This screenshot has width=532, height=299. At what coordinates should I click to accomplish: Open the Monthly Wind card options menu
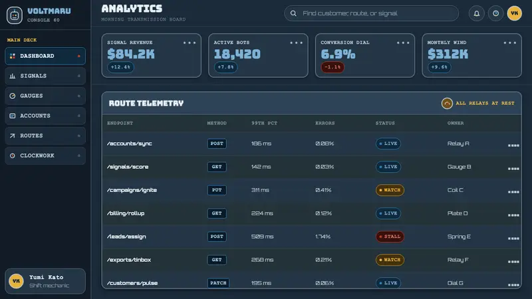509,43
